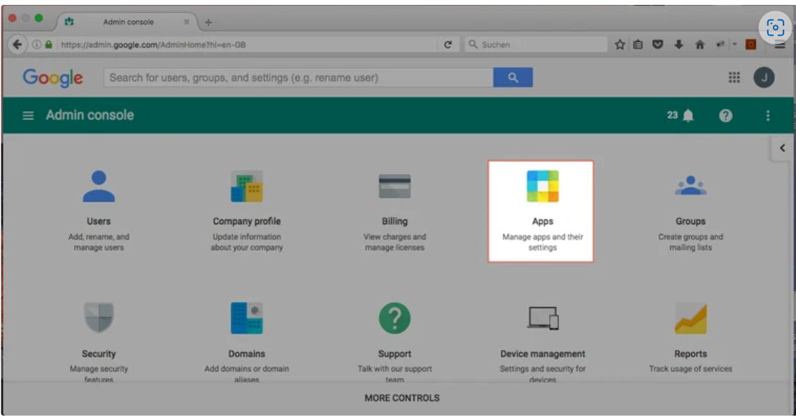Image resolution: width=796 pixels, height=417 pixels.
Task: Open the Reports chart icon
Action: point(690,319)
